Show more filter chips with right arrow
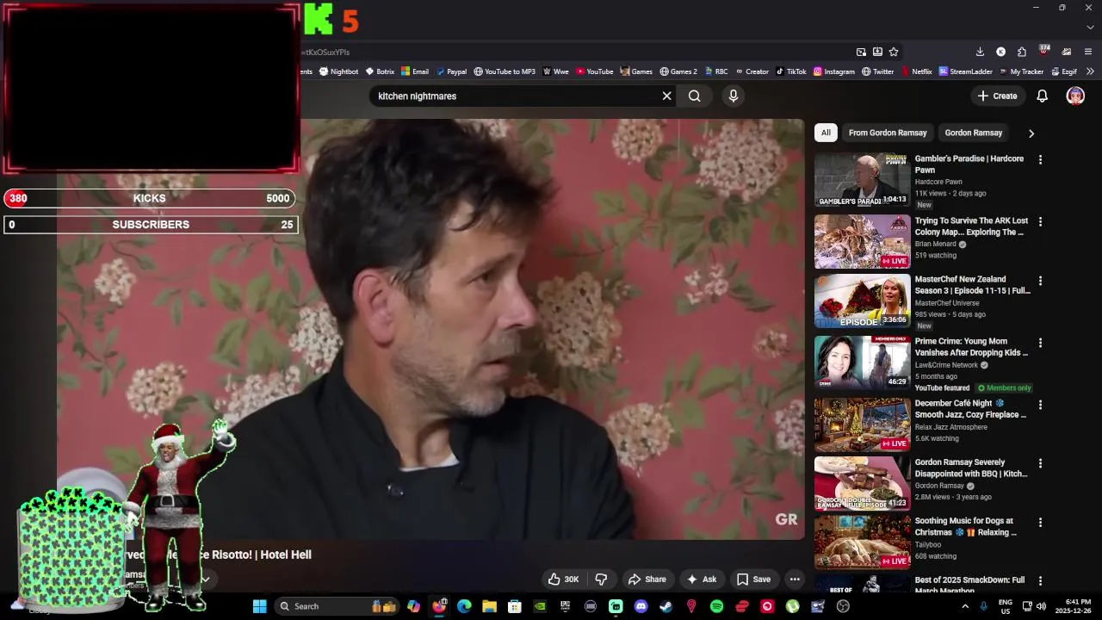The image size is (1102, 620). 1031,133
